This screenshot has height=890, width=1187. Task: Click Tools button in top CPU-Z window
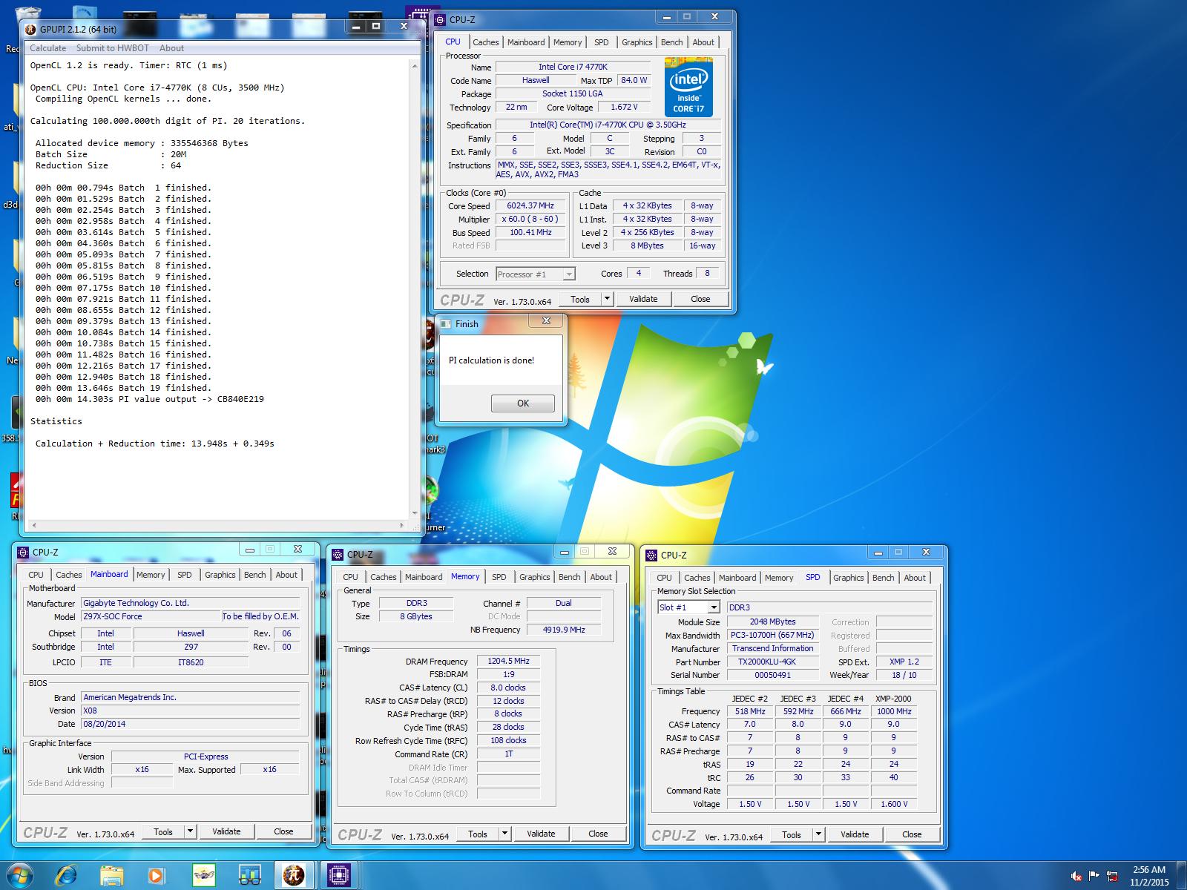580,299
